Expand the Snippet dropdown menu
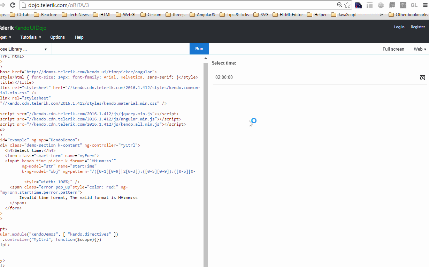Image resolution: width=429 pixels, height=267 pixels. (x=6, y=37)
